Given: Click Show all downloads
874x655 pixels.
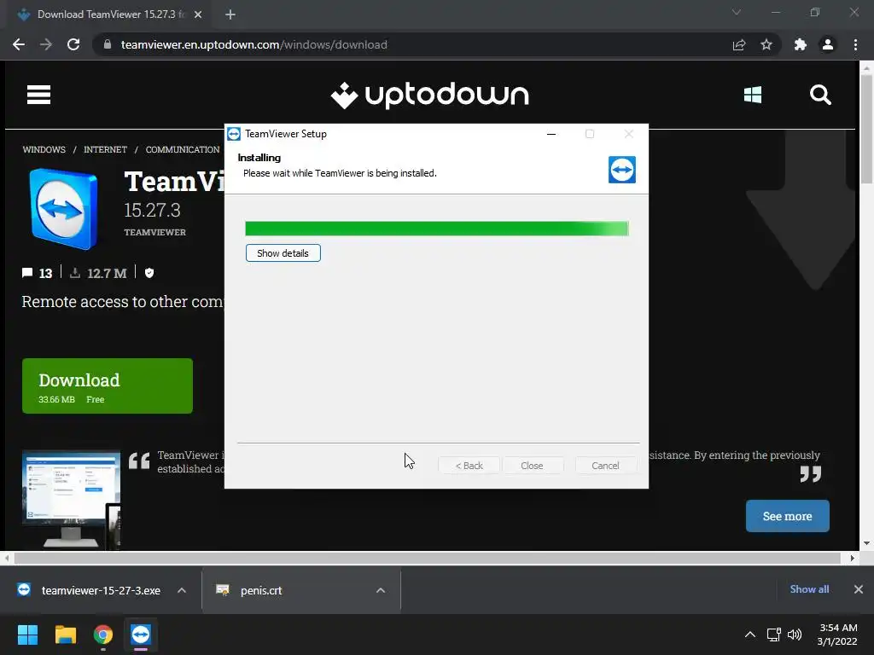Looking at the screenshot, I should (x=809, y=589).
